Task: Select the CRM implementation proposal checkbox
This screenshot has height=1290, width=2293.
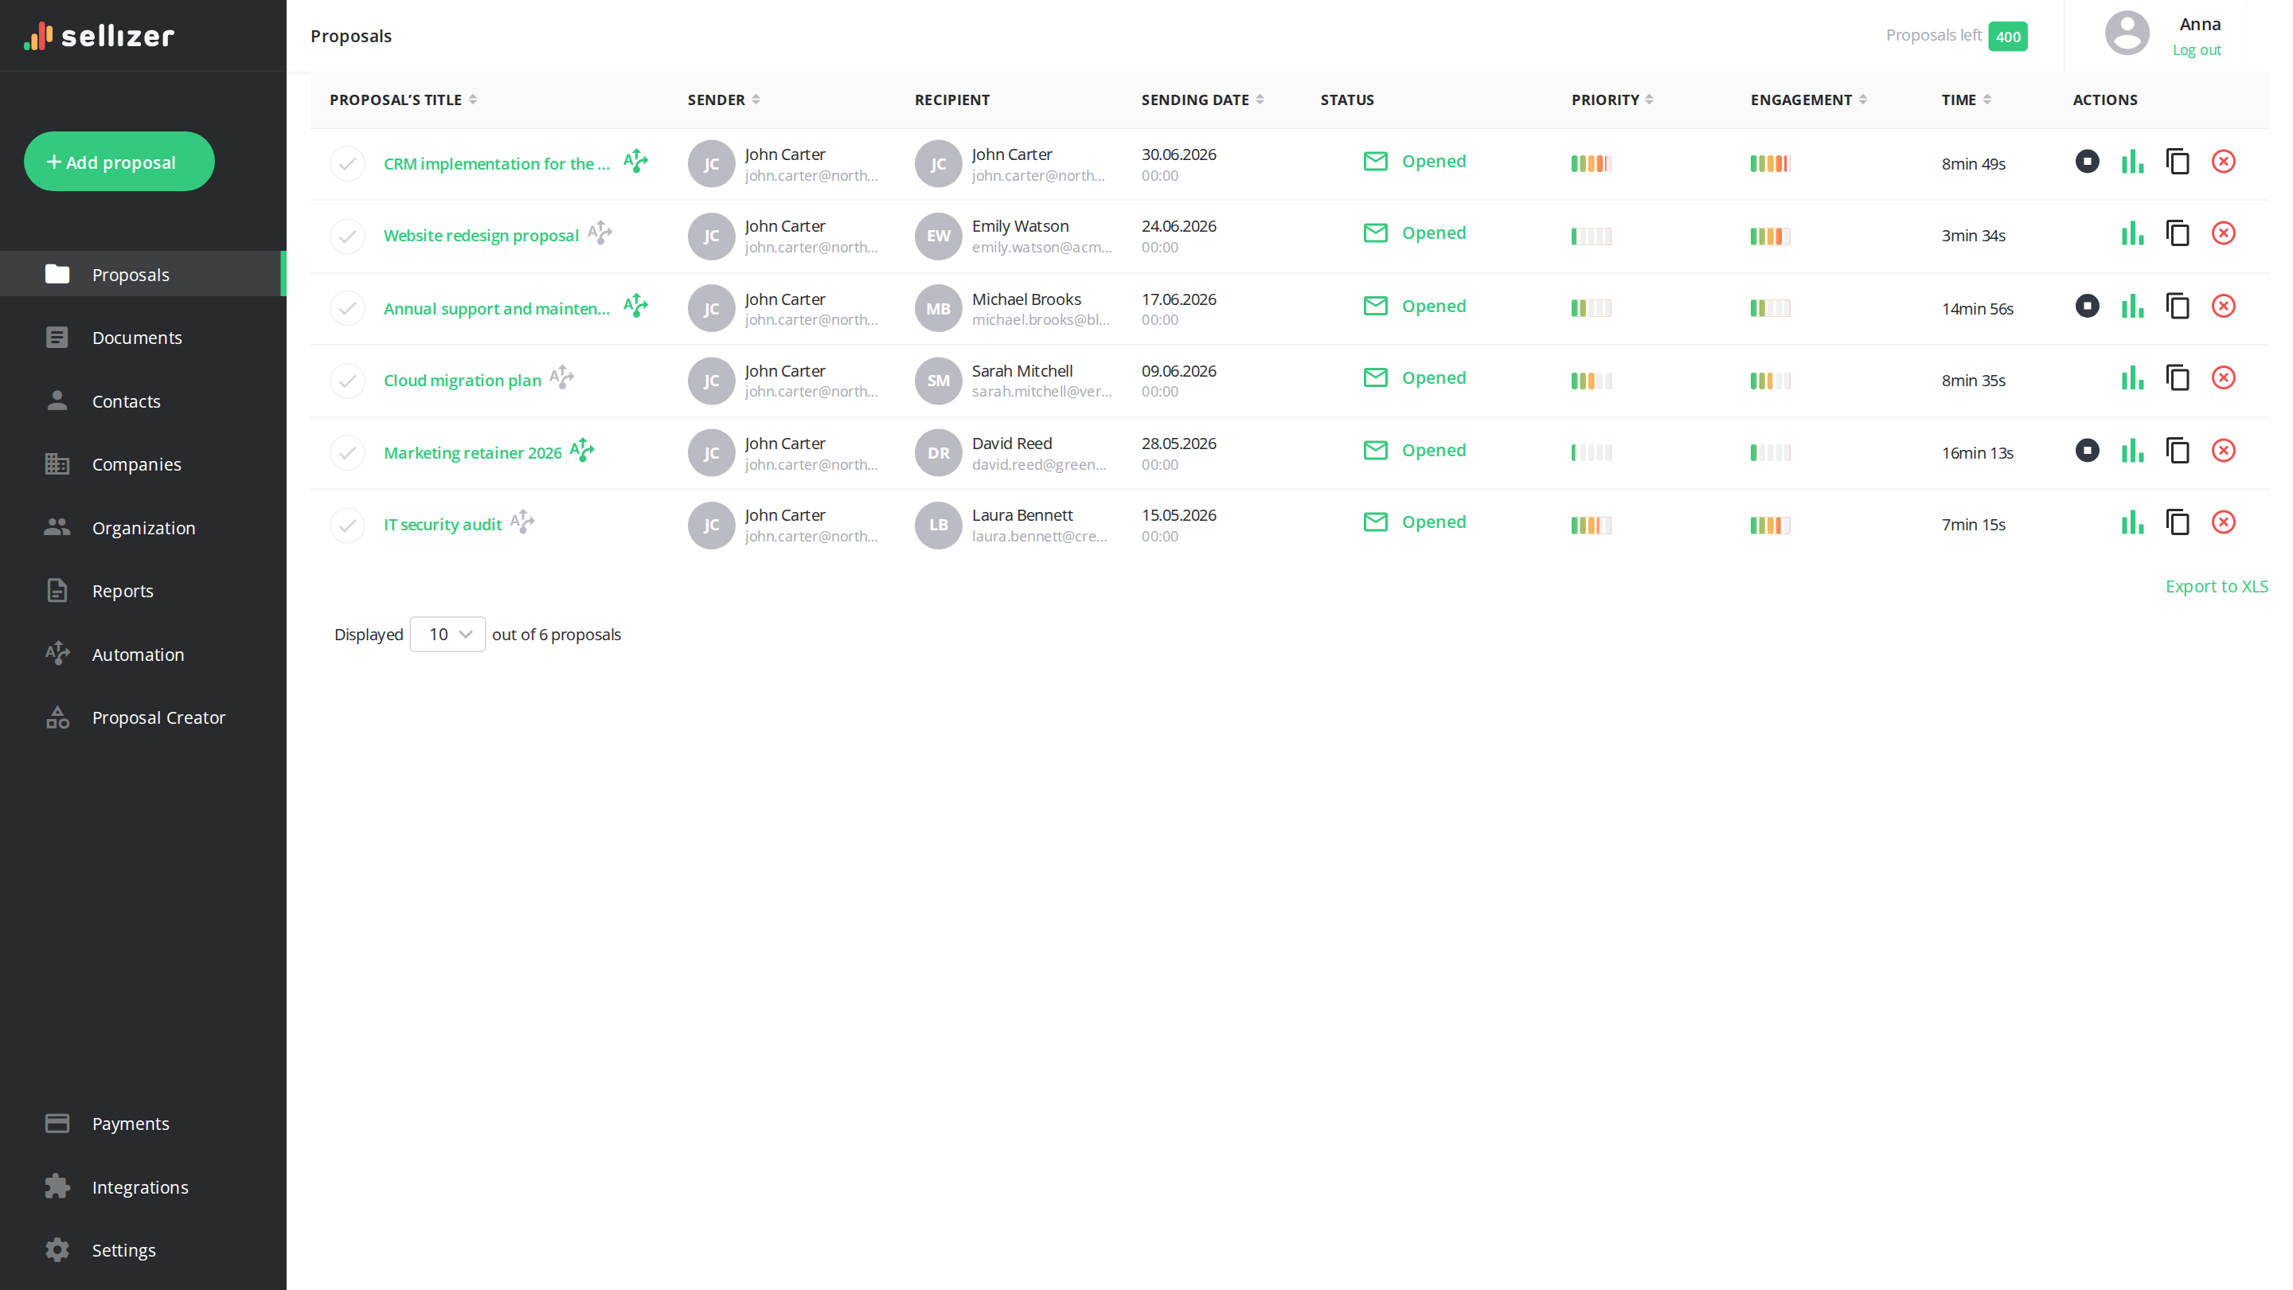Action: (347, 164)
